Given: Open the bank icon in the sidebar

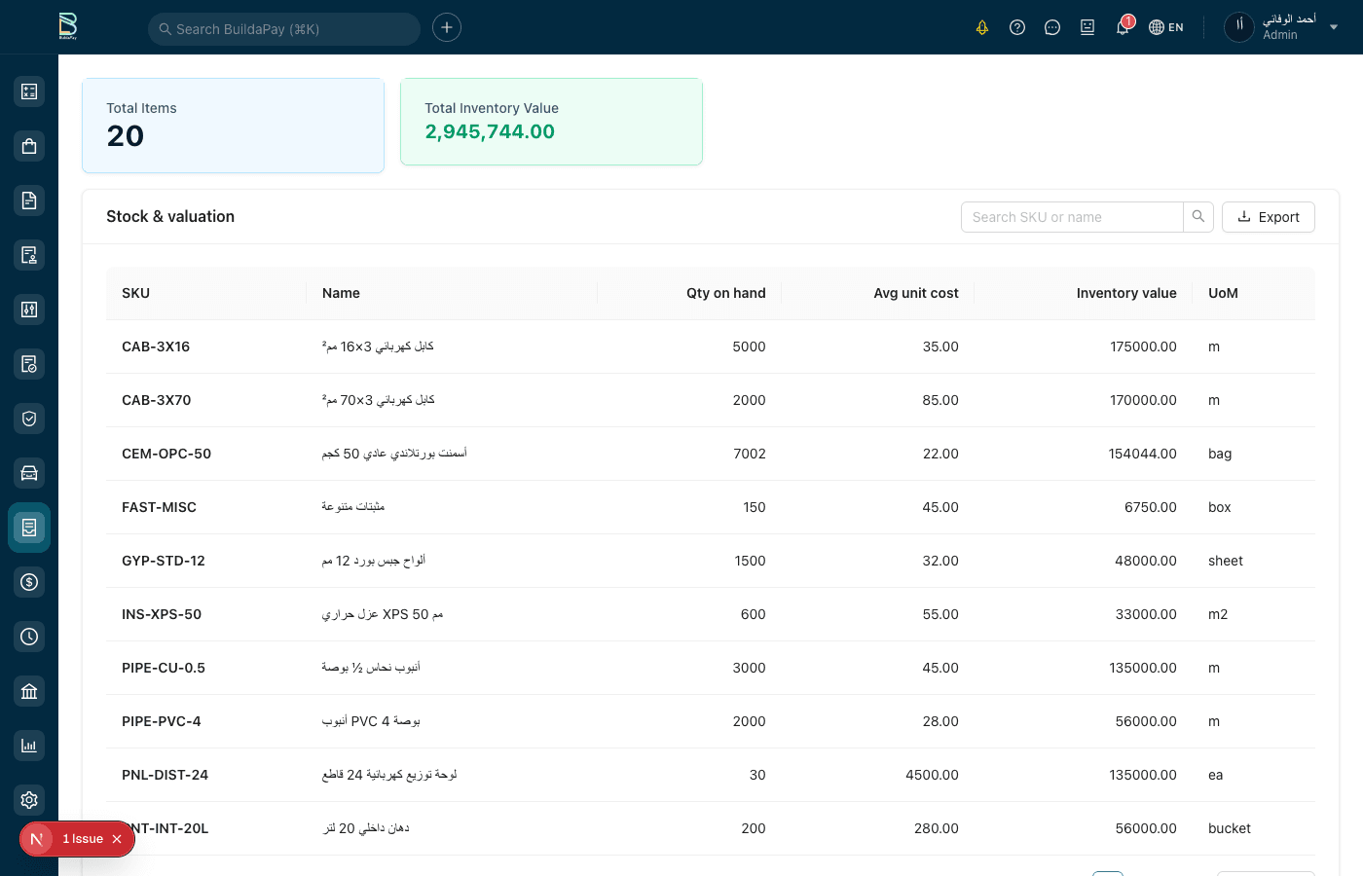Looking at the screenshot, I should click(x=28, y=691).
